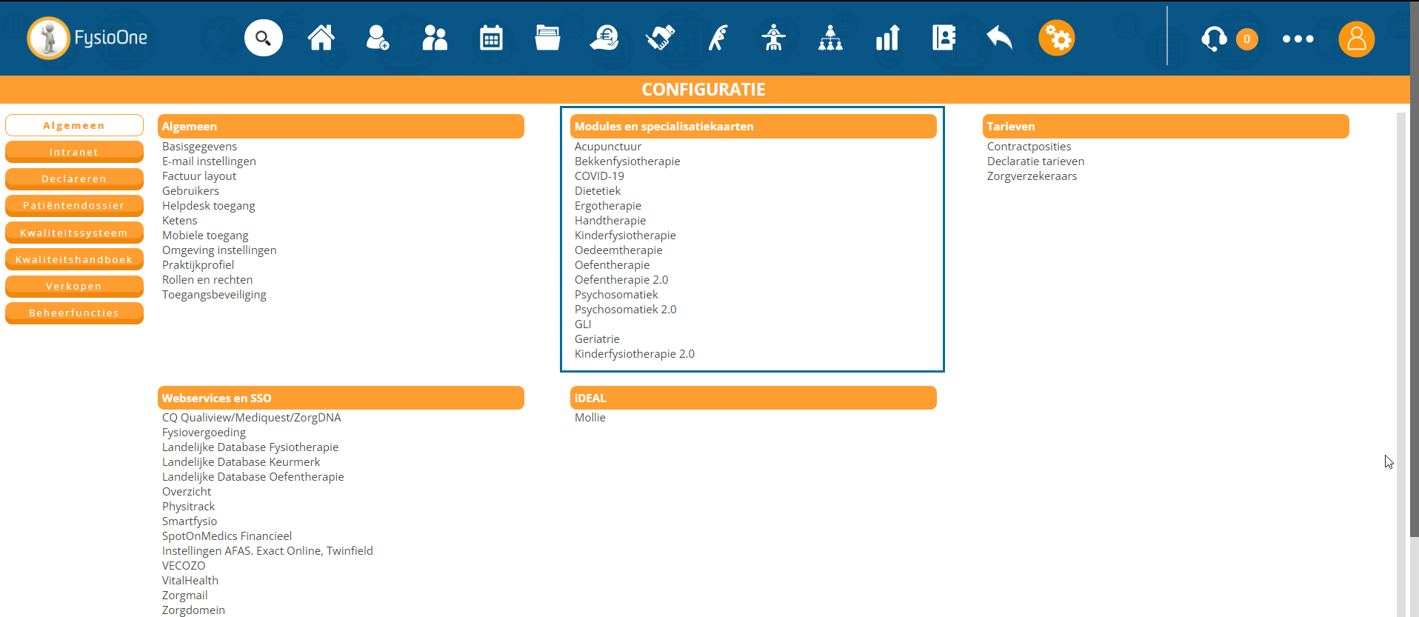The image size is (1419, 617).
Task: Open the user profile avatar menu
Action: 1356,39
